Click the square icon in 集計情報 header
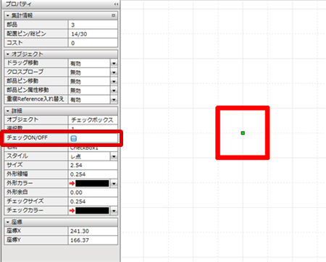This screenshot has width=326, height=262. click(x=113, y=15)
